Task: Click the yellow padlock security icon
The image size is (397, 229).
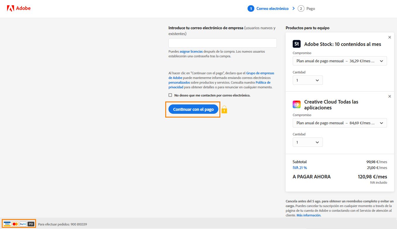Action: tap(224, 109)
